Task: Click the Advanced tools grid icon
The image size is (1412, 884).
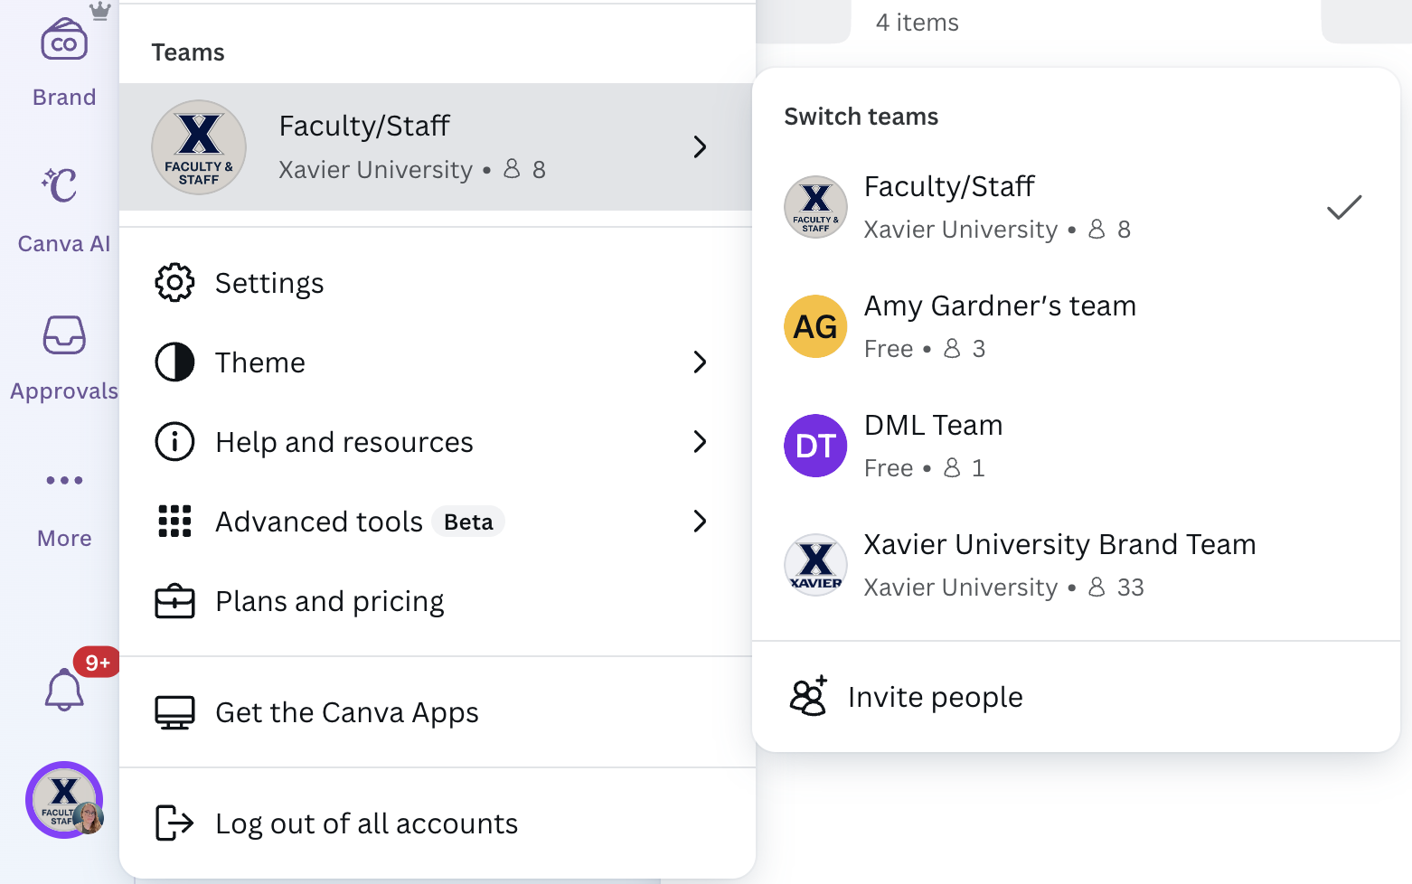Action: [174, 522]
